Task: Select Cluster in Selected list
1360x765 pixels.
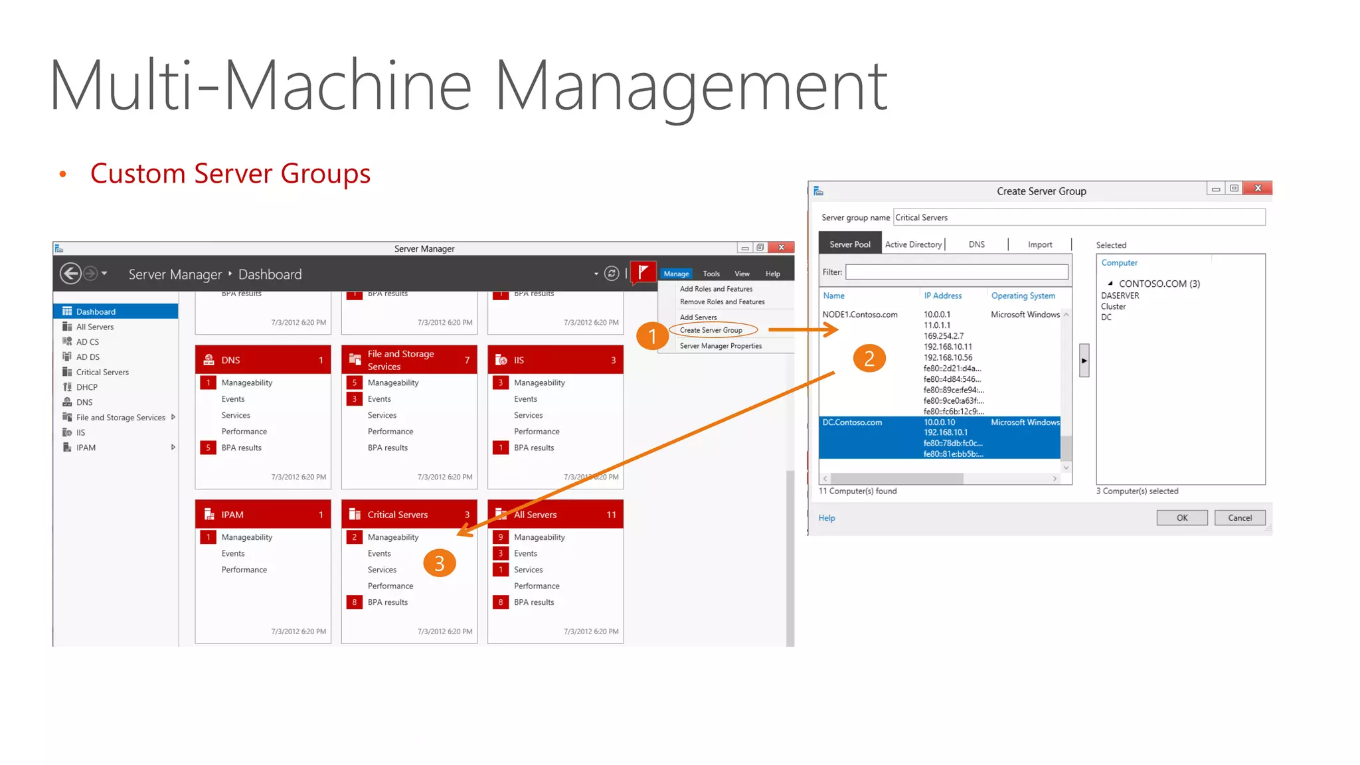Action: [1113, 306]
